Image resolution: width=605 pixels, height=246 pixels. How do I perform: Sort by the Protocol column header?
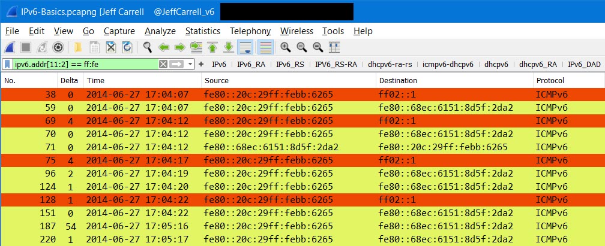point(569,81)
